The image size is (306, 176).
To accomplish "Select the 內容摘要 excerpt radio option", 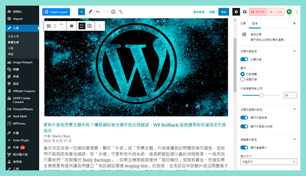I will [243, 74].
